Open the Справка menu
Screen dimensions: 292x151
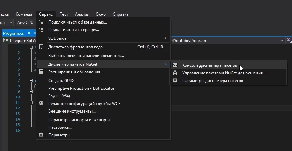pyautogui.click(x=120, y=14)
